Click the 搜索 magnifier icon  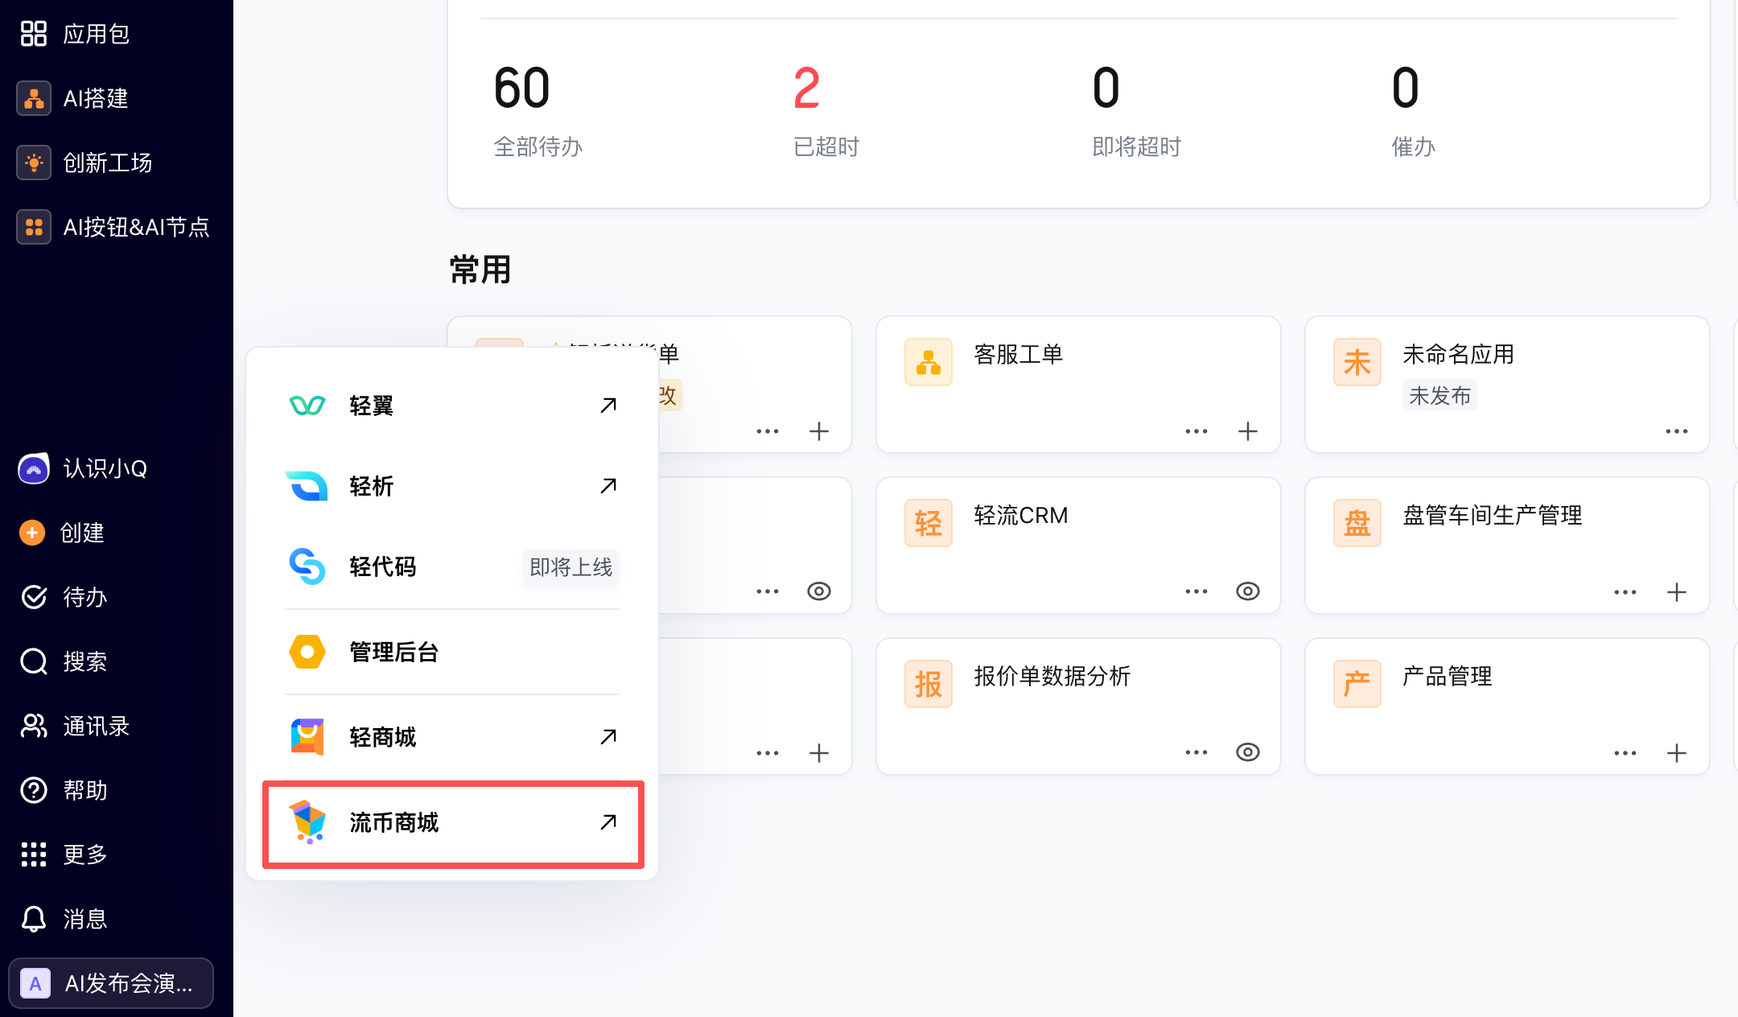(x=34, y=661)
